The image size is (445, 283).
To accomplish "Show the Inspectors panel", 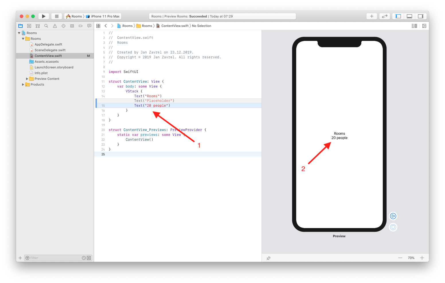I will pos(421,16).
